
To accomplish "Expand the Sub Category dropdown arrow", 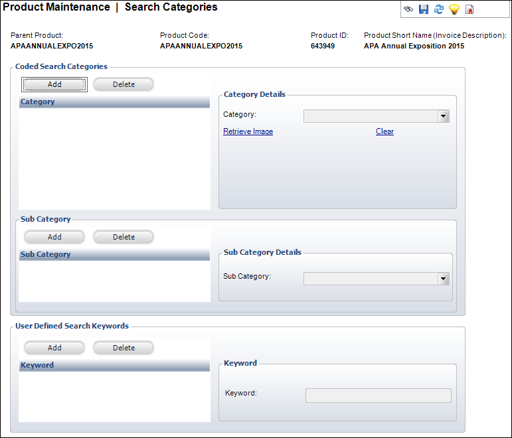I will tap(444, 279).
